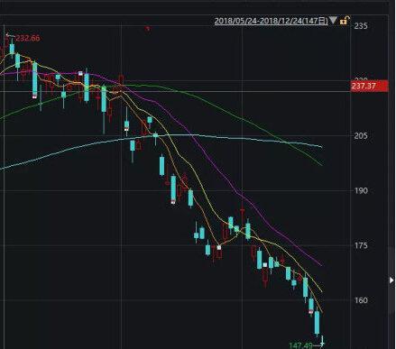396x349 pixels.
Task: Select the red 237.37 price tag
Action: point(370,87)
